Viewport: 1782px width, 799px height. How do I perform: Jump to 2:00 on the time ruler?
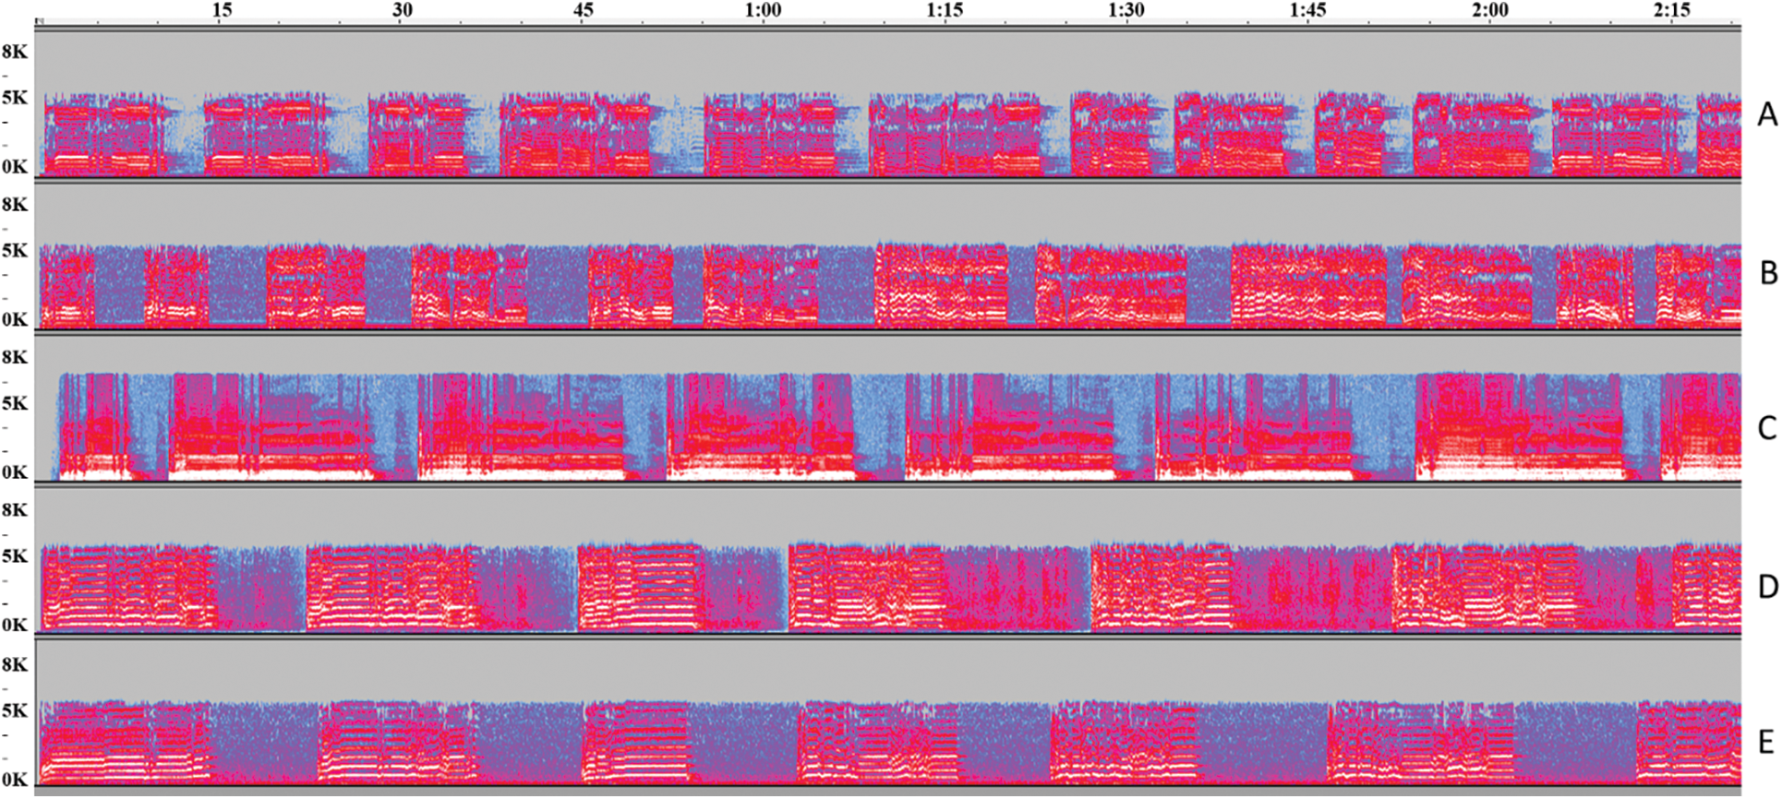pyautogui.click(x=1490, y=10)
